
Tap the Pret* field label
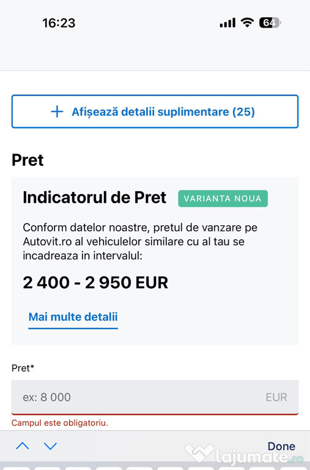coord(23,368)
